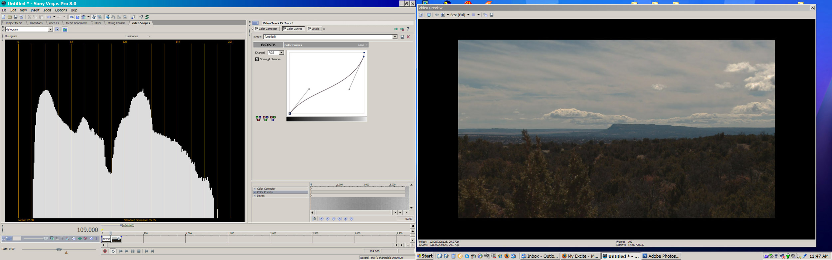The image size is (832, 260).
Task: Click the Record button in transport bar
Action: coord(105,251)
